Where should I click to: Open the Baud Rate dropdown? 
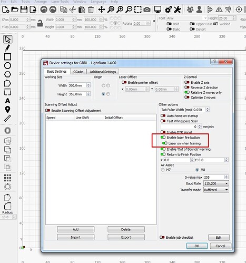(216, 183)
